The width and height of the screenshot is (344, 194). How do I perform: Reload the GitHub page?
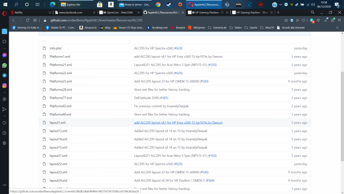coord(28,20)
